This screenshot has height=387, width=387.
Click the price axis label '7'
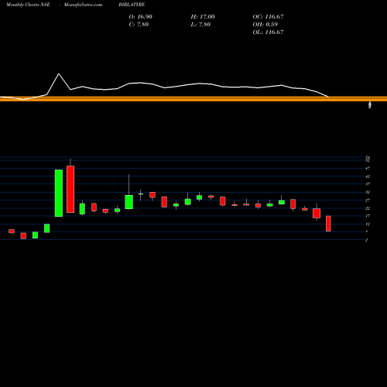367,232
